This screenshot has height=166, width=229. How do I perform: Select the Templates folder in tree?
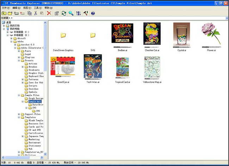pyautogui.click(x=31, y=117)
